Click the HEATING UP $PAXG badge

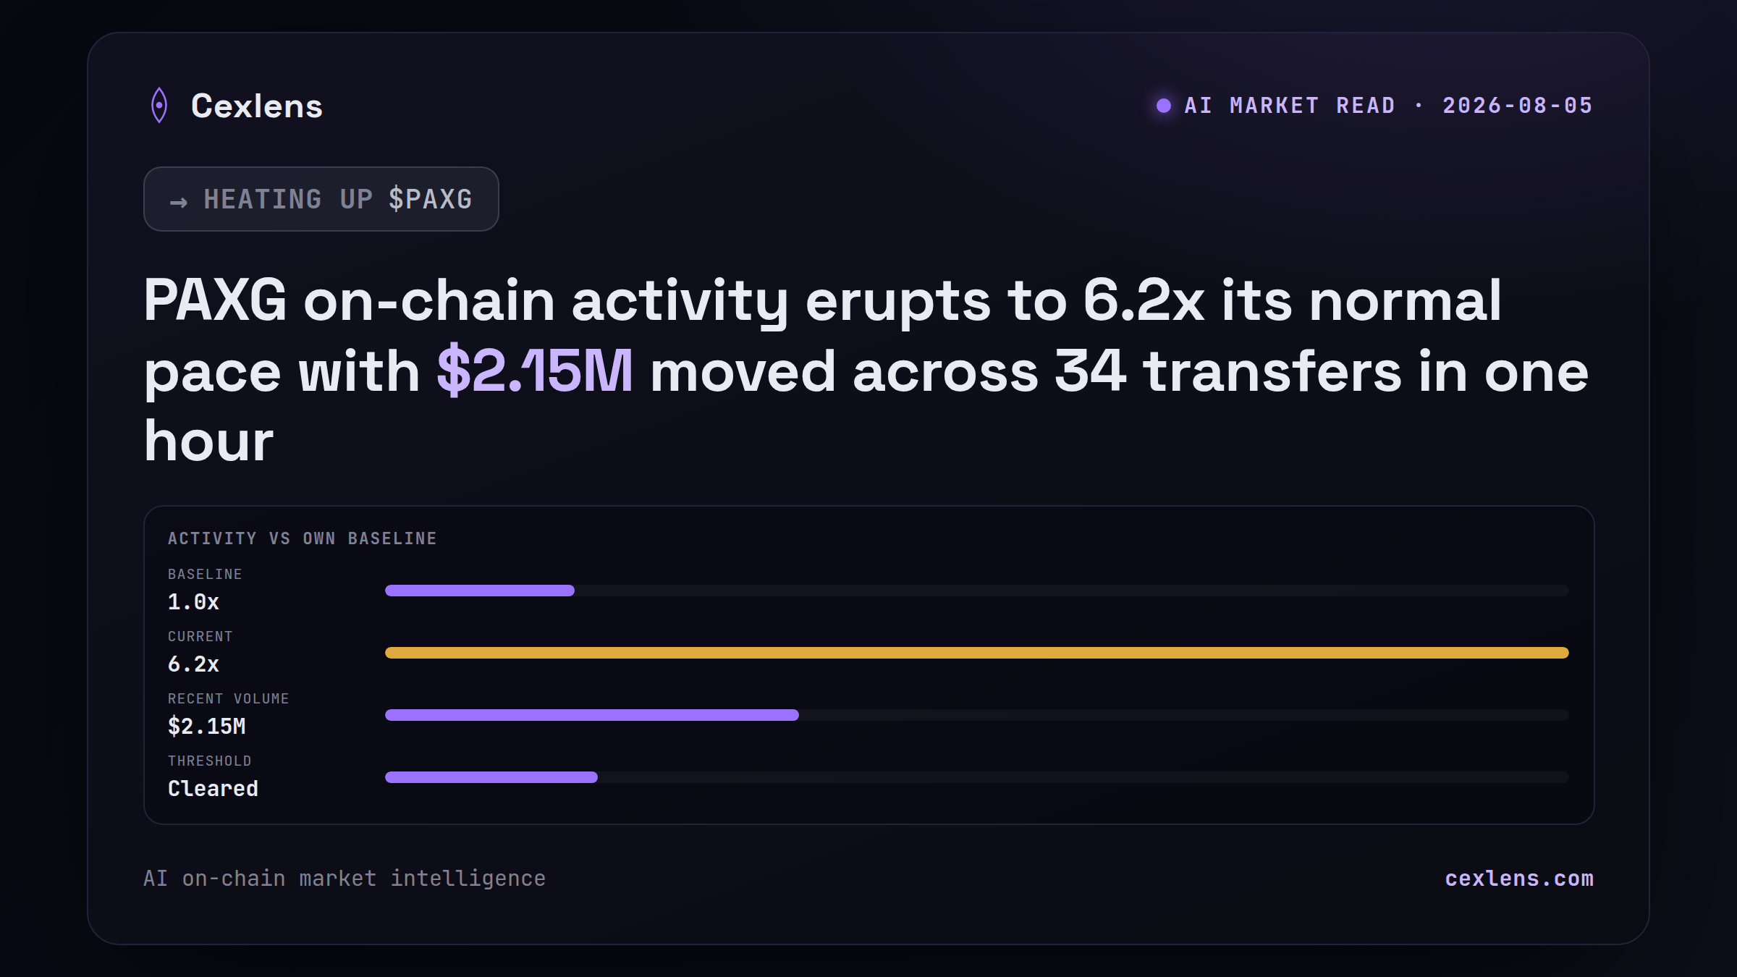point(321,199)
